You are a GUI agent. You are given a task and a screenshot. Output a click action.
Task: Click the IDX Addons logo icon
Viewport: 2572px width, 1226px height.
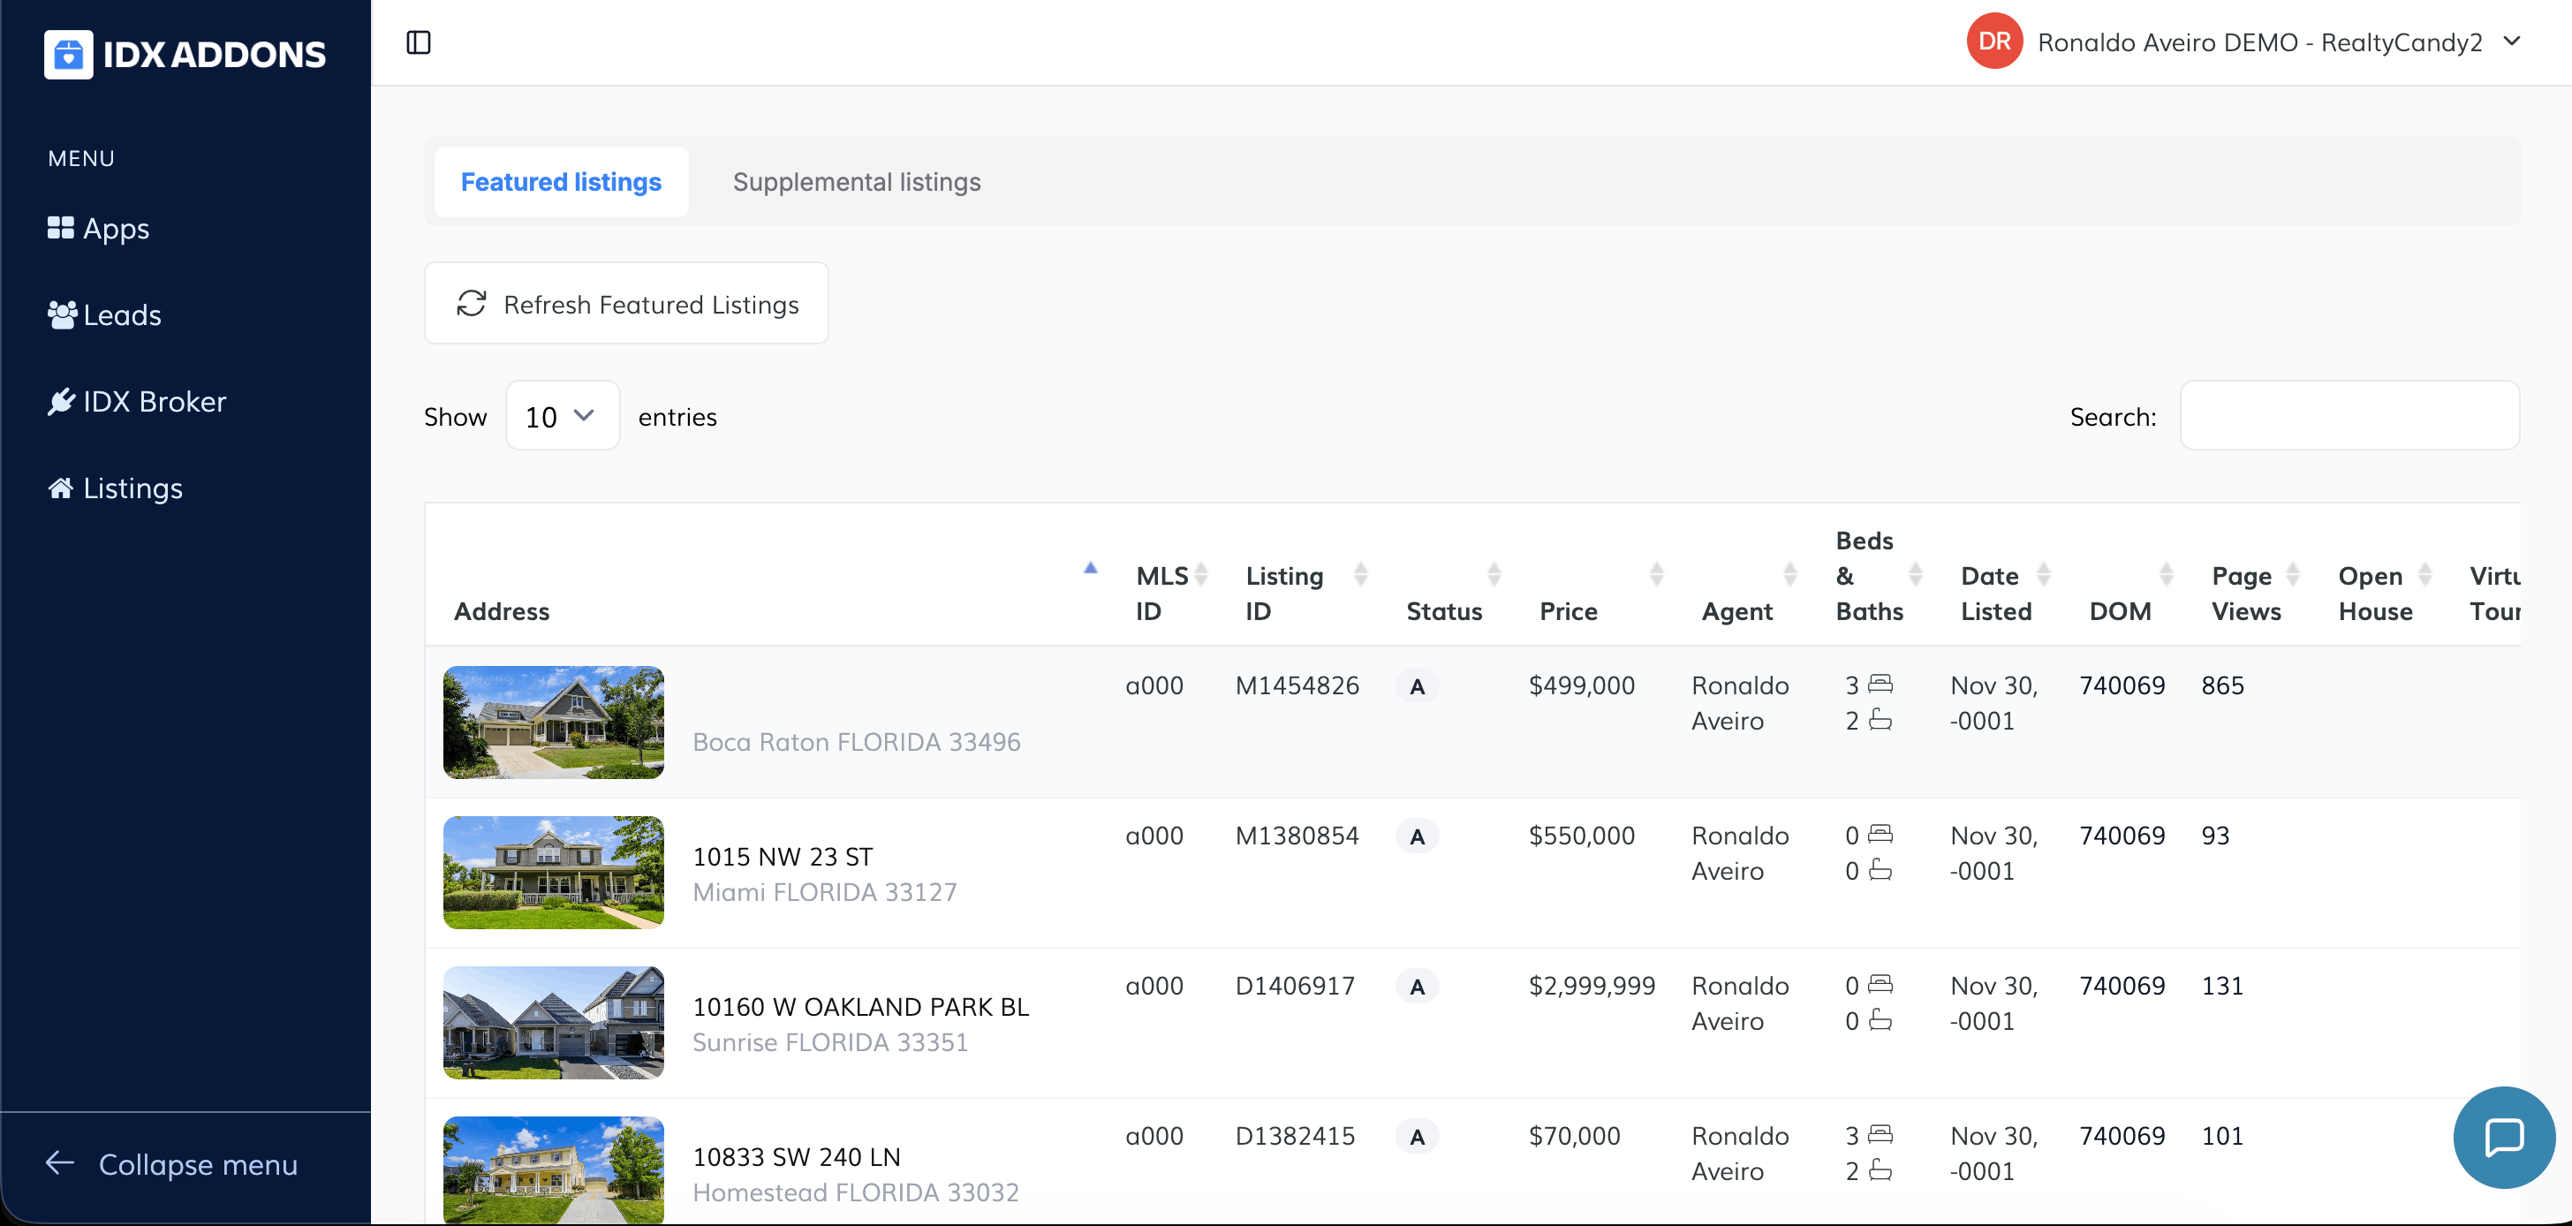(x=68, y=54)
